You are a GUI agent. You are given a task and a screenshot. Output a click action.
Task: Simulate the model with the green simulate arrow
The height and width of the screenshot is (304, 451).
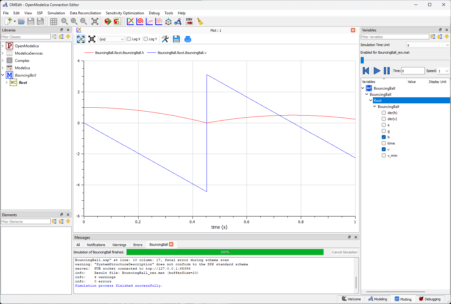tap(107, 21)
